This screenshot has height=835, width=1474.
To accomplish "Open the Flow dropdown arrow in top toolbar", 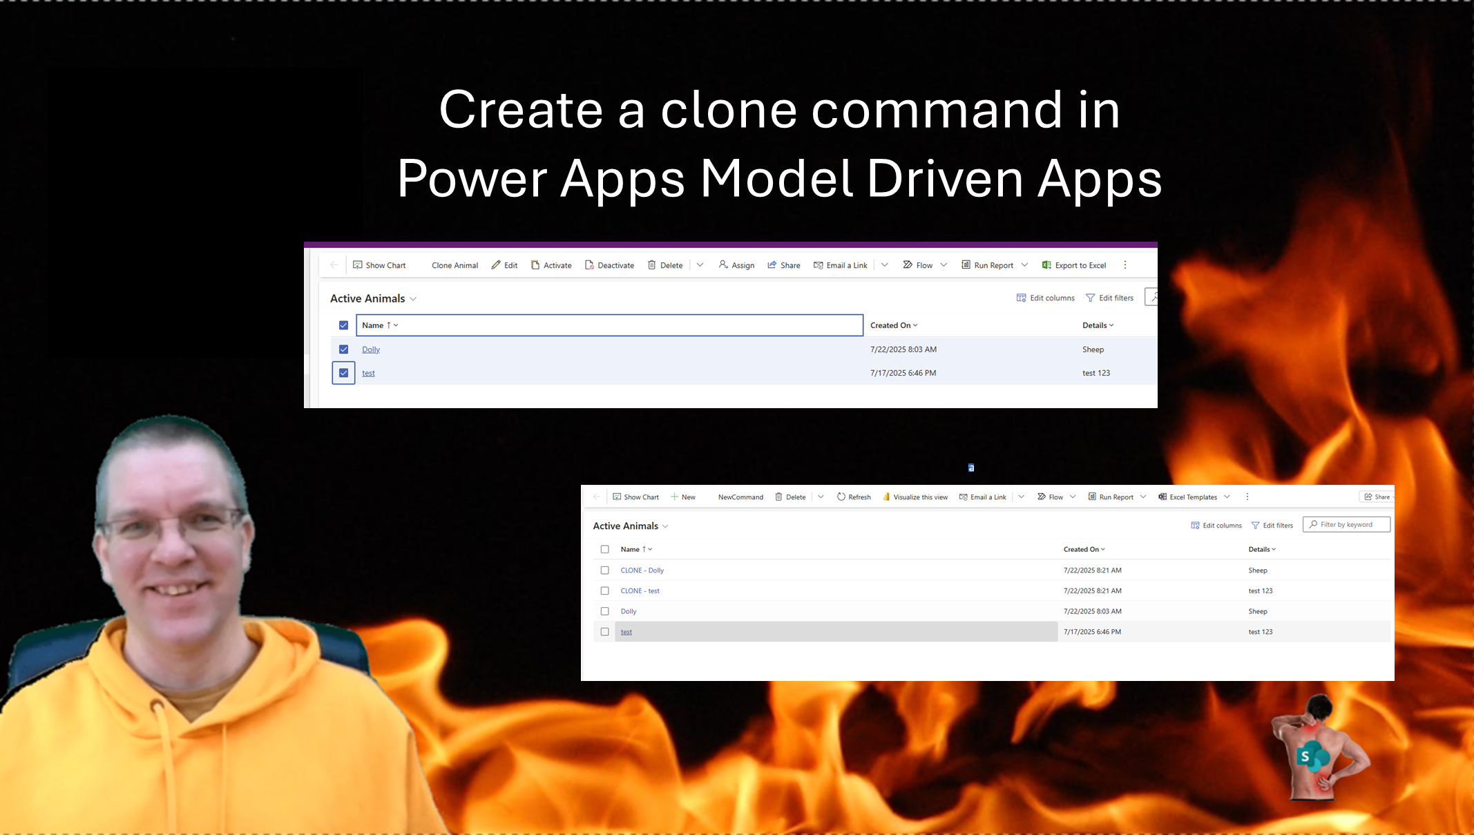I will [944, 265].
